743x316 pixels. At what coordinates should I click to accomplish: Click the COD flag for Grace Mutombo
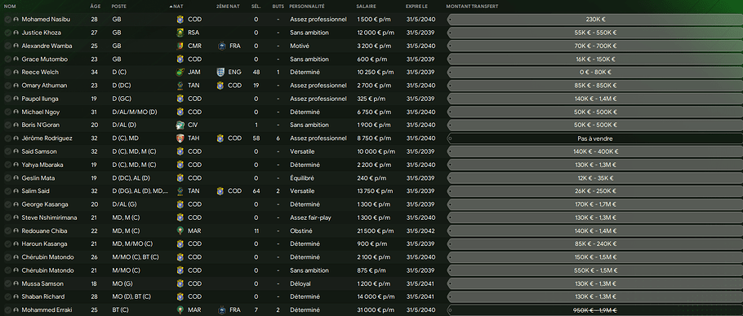[180, 59]
